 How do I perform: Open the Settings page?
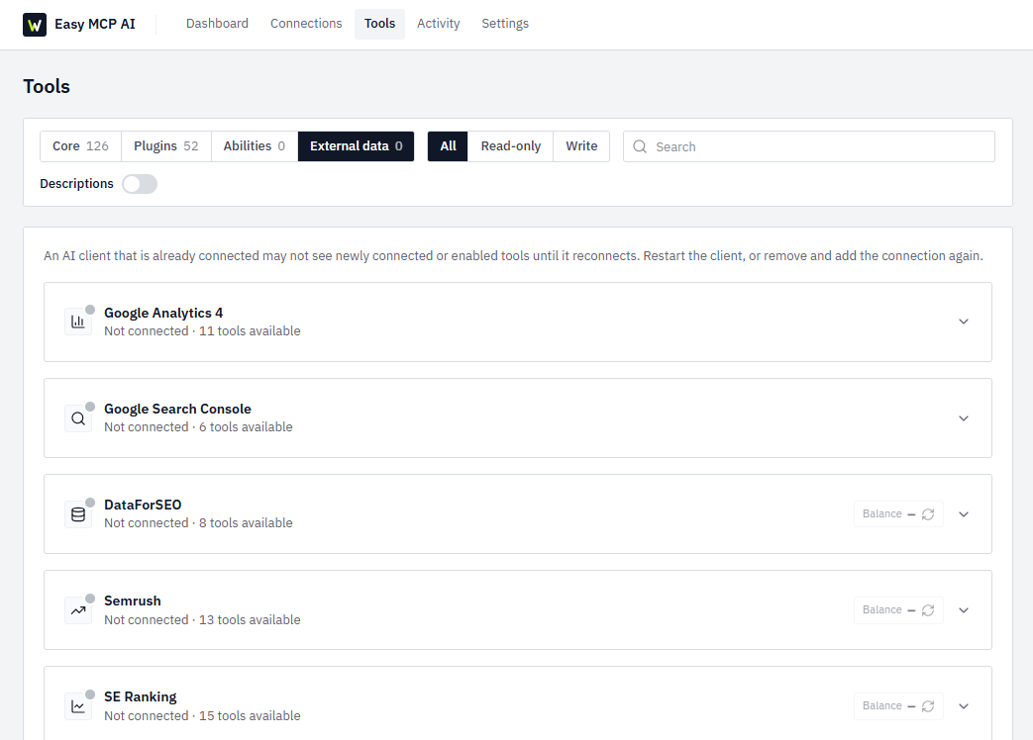pos(505,24)
